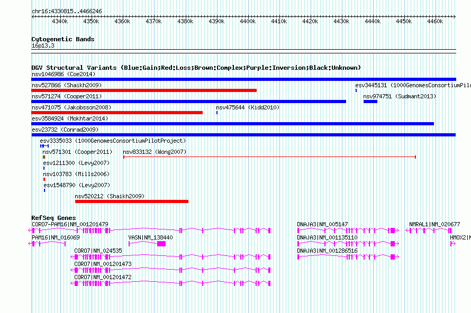471x313 pixels.
Task: Select the CORO7|NM_001201473 gene label
Action: coord(103,264)
